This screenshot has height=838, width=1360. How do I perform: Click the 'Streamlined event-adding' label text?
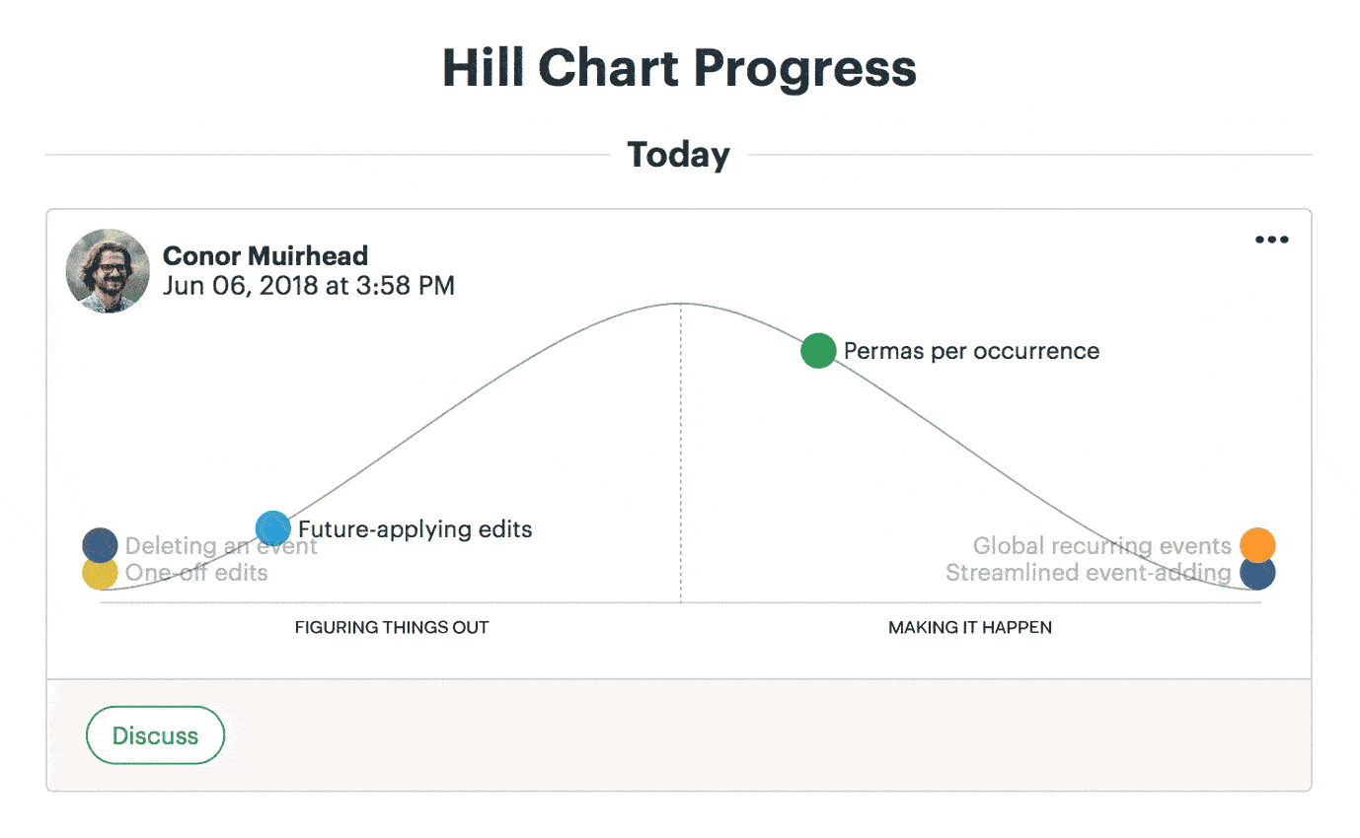pyautogui.click(x=1088, y=573)
